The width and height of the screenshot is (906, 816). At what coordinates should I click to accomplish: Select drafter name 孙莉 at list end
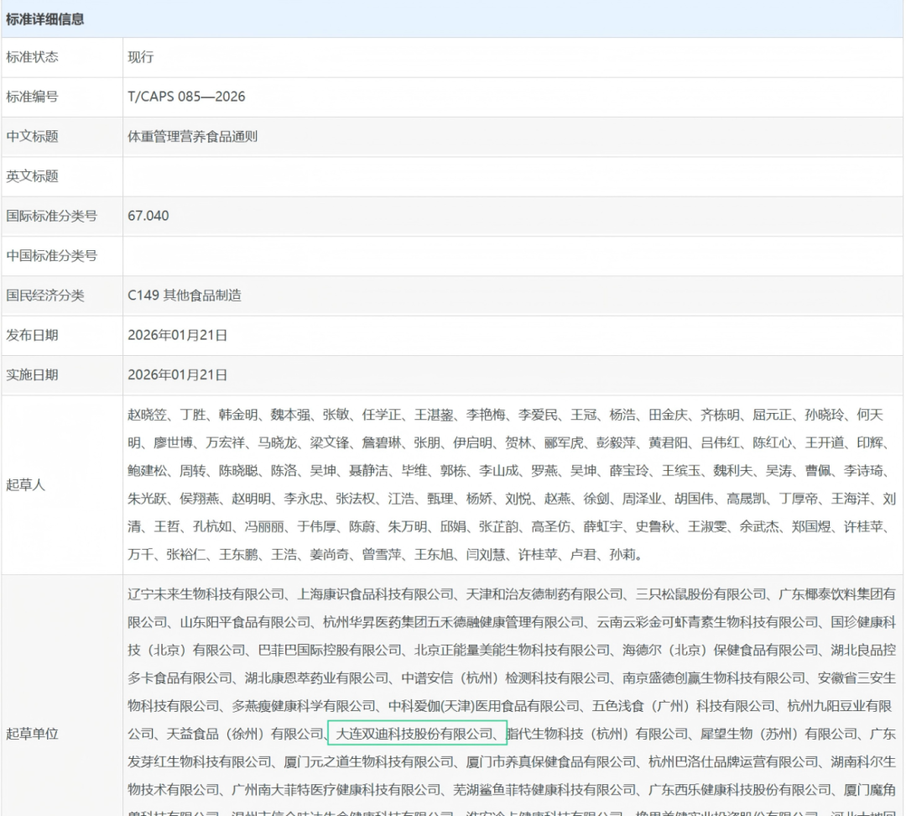tap(622, 555)
